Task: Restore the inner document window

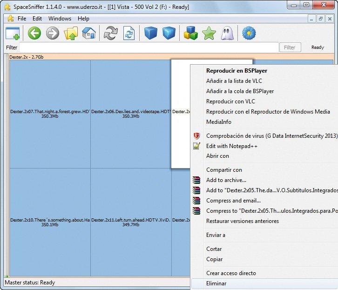Action: [x=320, y=19]
